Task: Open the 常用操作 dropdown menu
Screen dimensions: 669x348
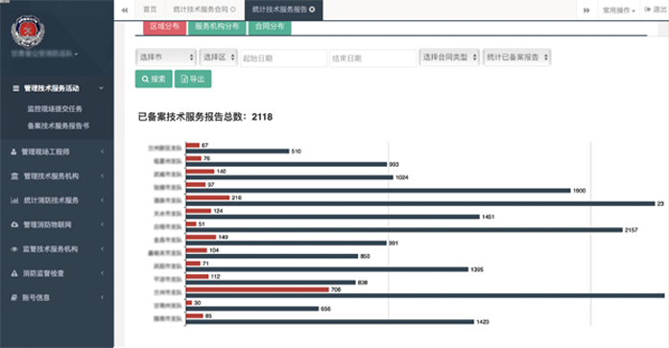Action: (x=619, y=11)
